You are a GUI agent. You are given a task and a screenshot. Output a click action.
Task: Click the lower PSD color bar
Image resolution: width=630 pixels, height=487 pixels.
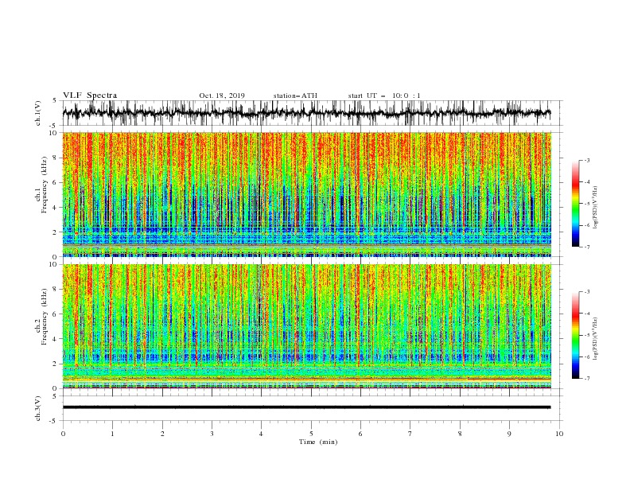point(575,335)
